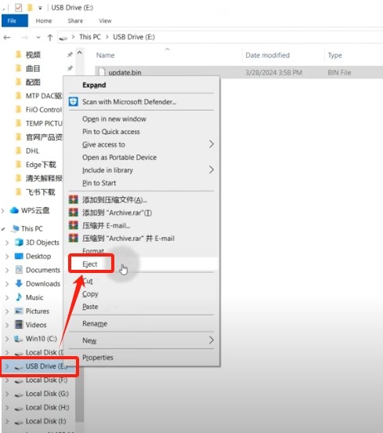Open the Give access to submenu arrow
Viewport: 383px width, 433px height.
(211, 144)
